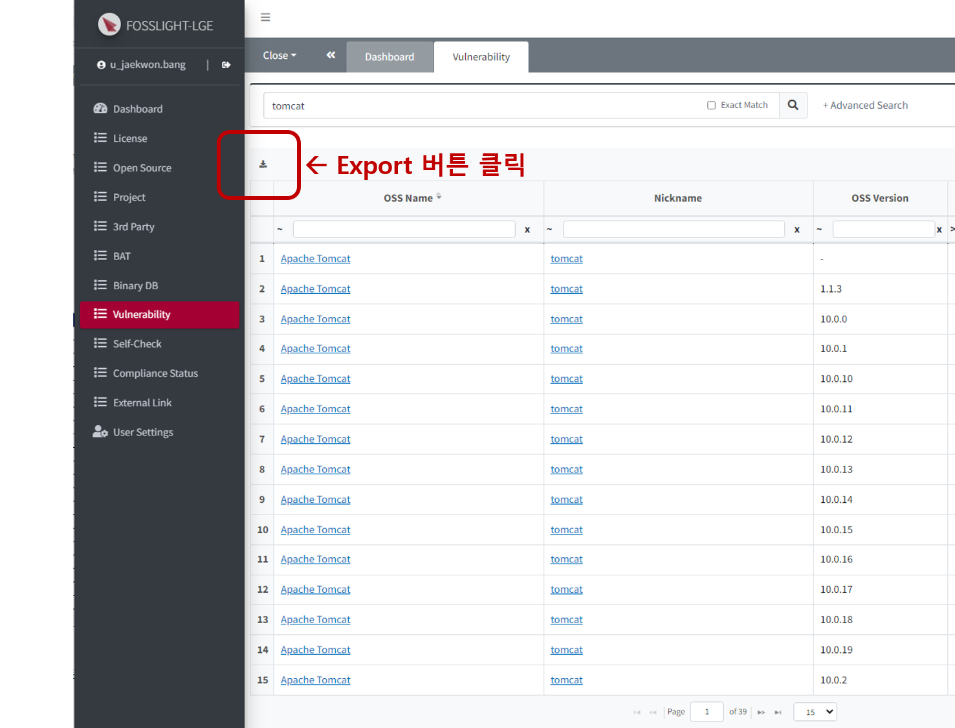Click the License list icon in sidebar
955x728 pixels.
100,138
